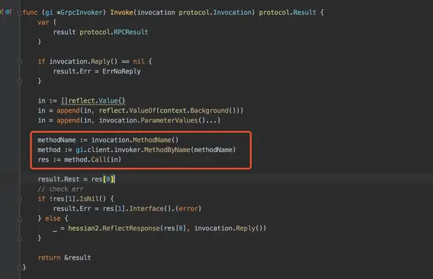Viewport: 433px width, 279px height.
Task: Click the ParameterValues method call
Action: (x=169, y=120)
